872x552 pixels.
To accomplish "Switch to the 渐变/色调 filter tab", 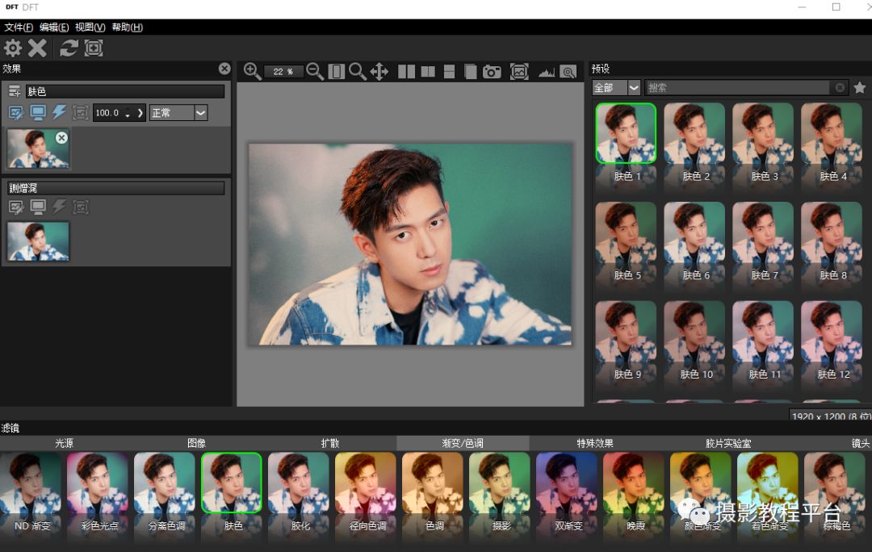I will click(x=463, y=443).
